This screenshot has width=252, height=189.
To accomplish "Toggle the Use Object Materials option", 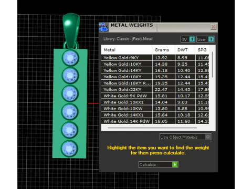I will click(185, 137).
